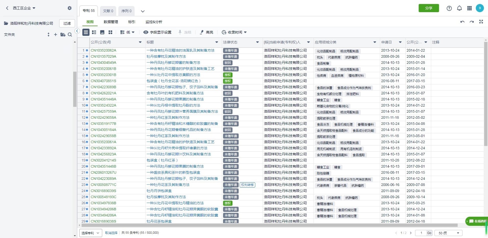
Task: Open 选择专利 dropdown
Action: 90,233
